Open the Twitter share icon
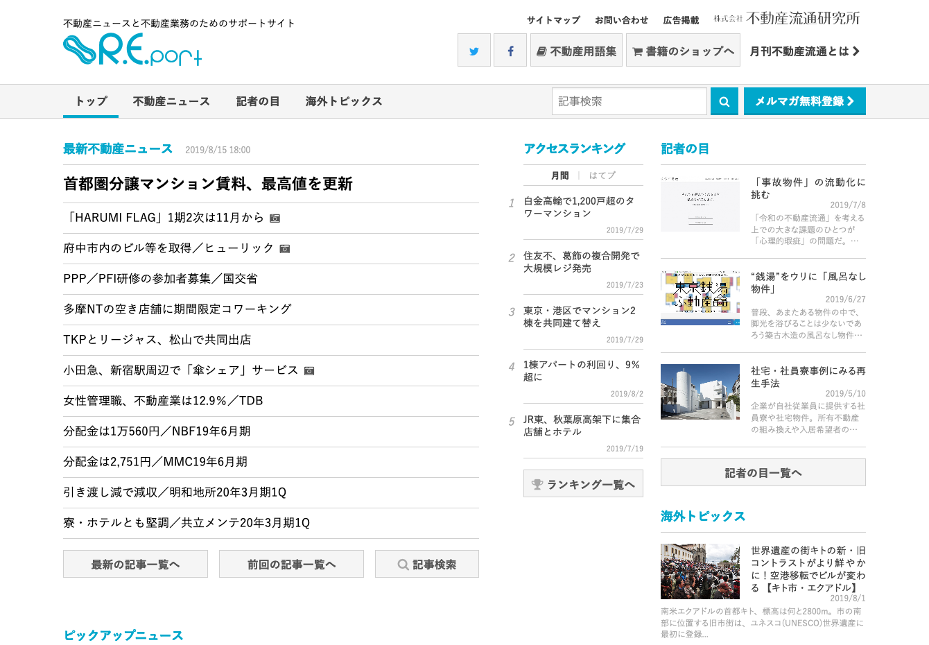 (474, 50)
